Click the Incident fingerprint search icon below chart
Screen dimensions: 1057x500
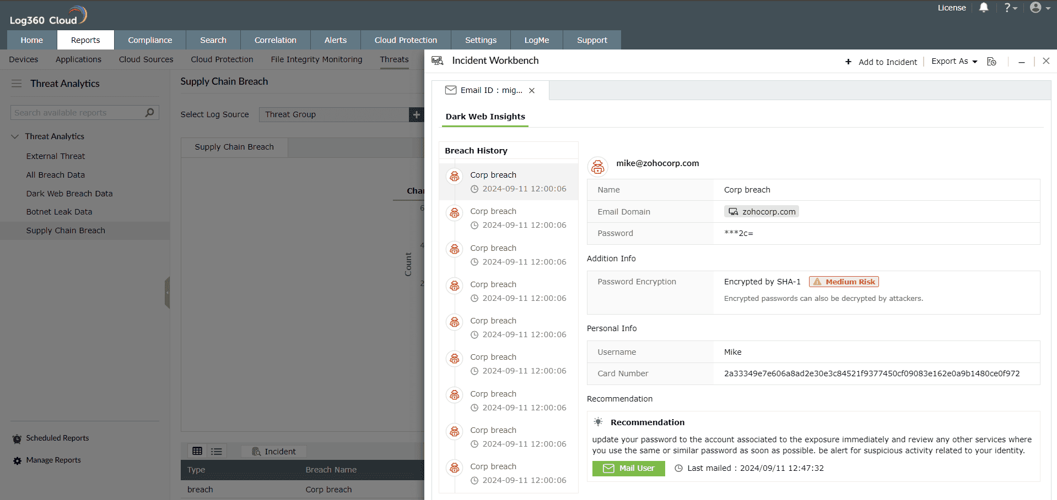pos(255,451)
